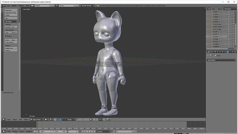Click the Delete button

point(11,15)
